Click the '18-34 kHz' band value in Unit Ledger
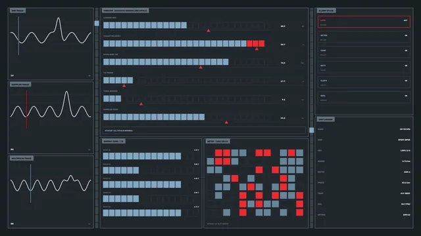 point(405,129)
